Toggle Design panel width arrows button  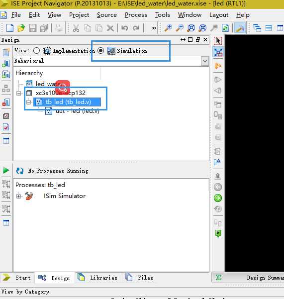183,40
